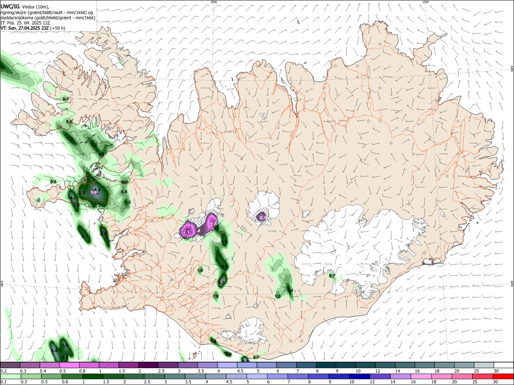
Task: Click the dusky mauve 0.2 swatch starting the snow scale
Action: pos(10,365)
